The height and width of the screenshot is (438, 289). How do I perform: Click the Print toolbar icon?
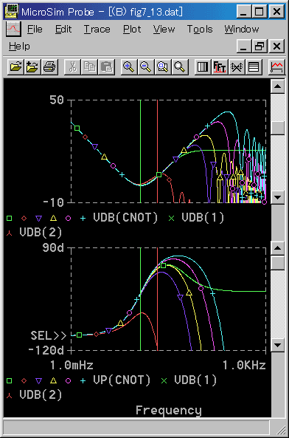tap(49, 67)
